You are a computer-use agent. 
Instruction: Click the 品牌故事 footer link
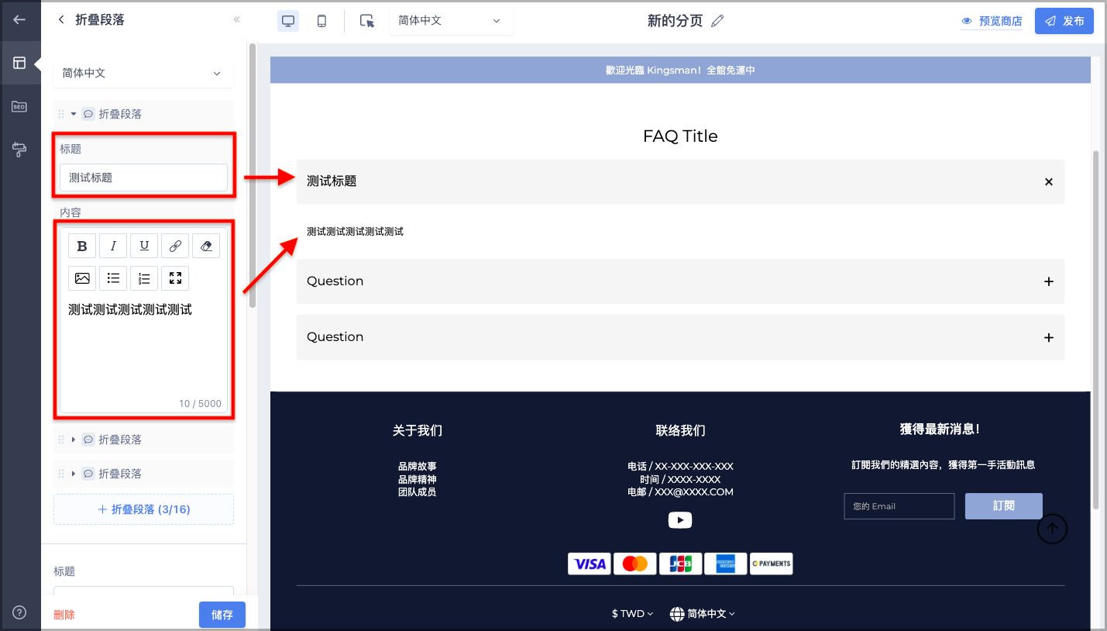coord(418,467)
